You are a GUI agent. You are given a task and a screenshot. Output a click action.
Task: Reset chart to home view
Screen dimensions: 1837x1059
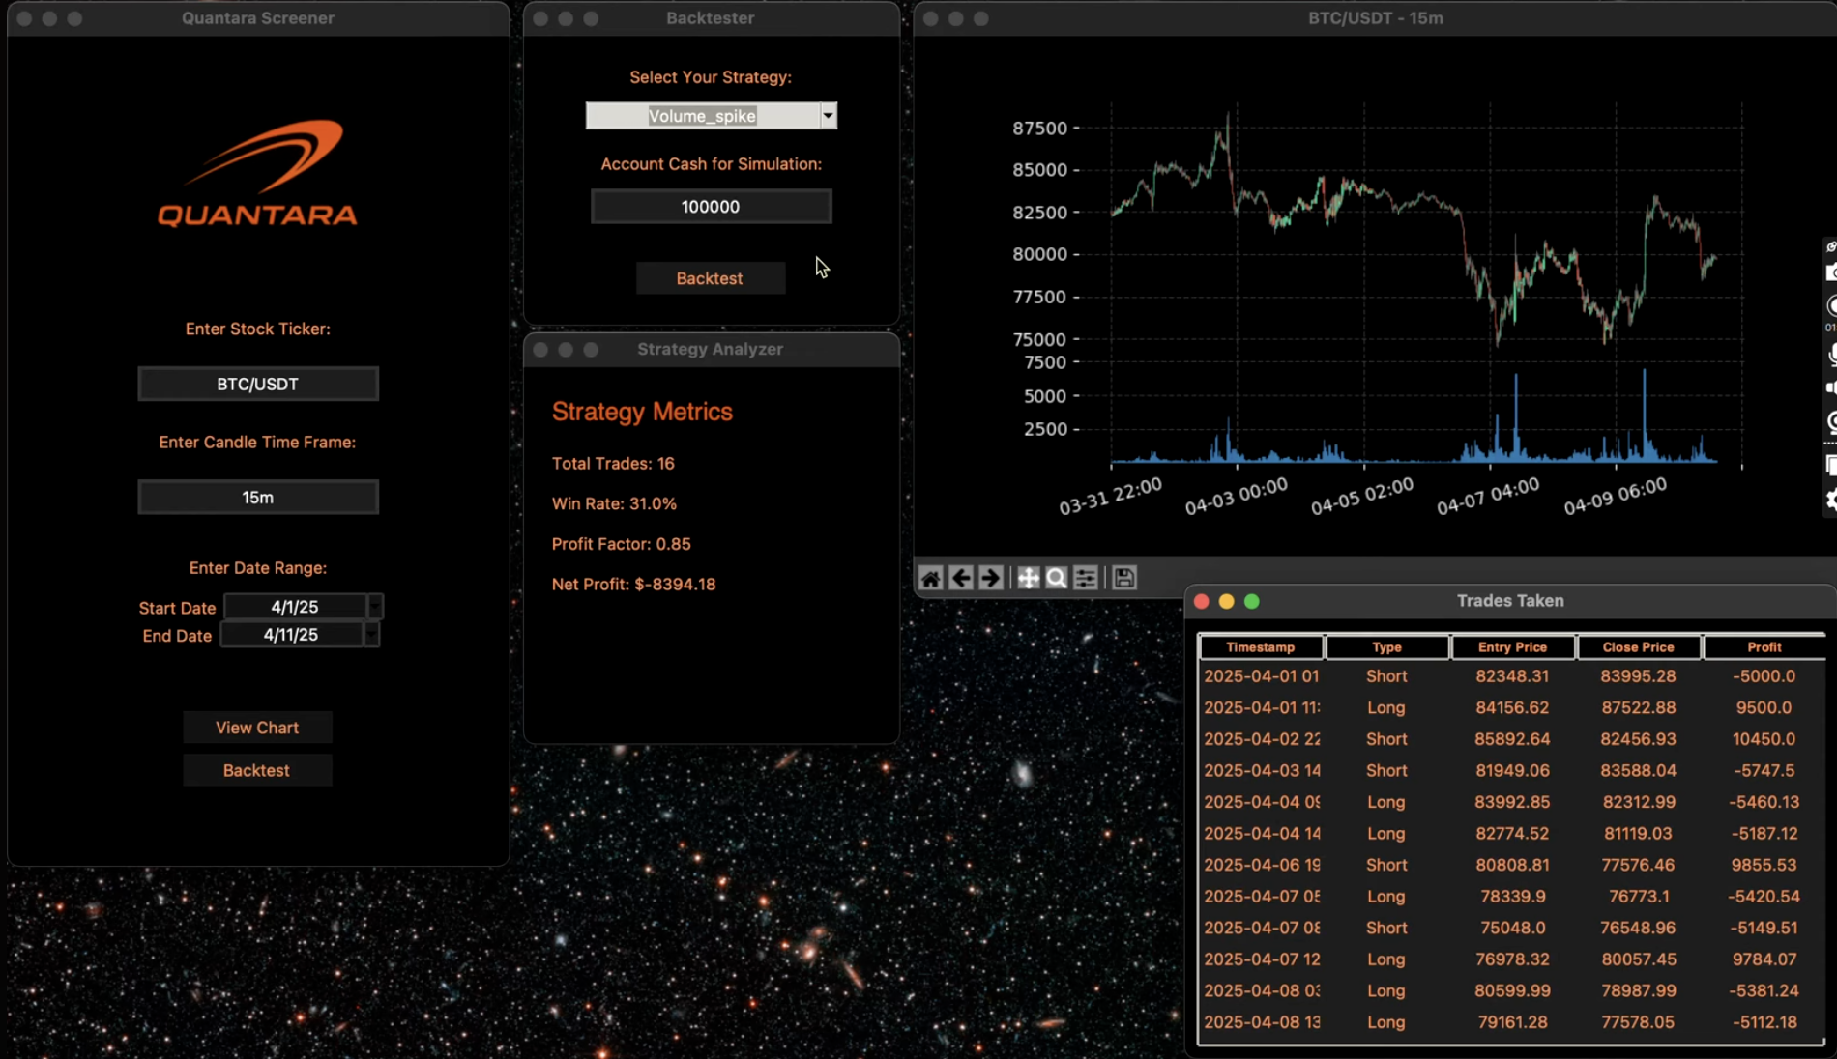coord(930,577)
